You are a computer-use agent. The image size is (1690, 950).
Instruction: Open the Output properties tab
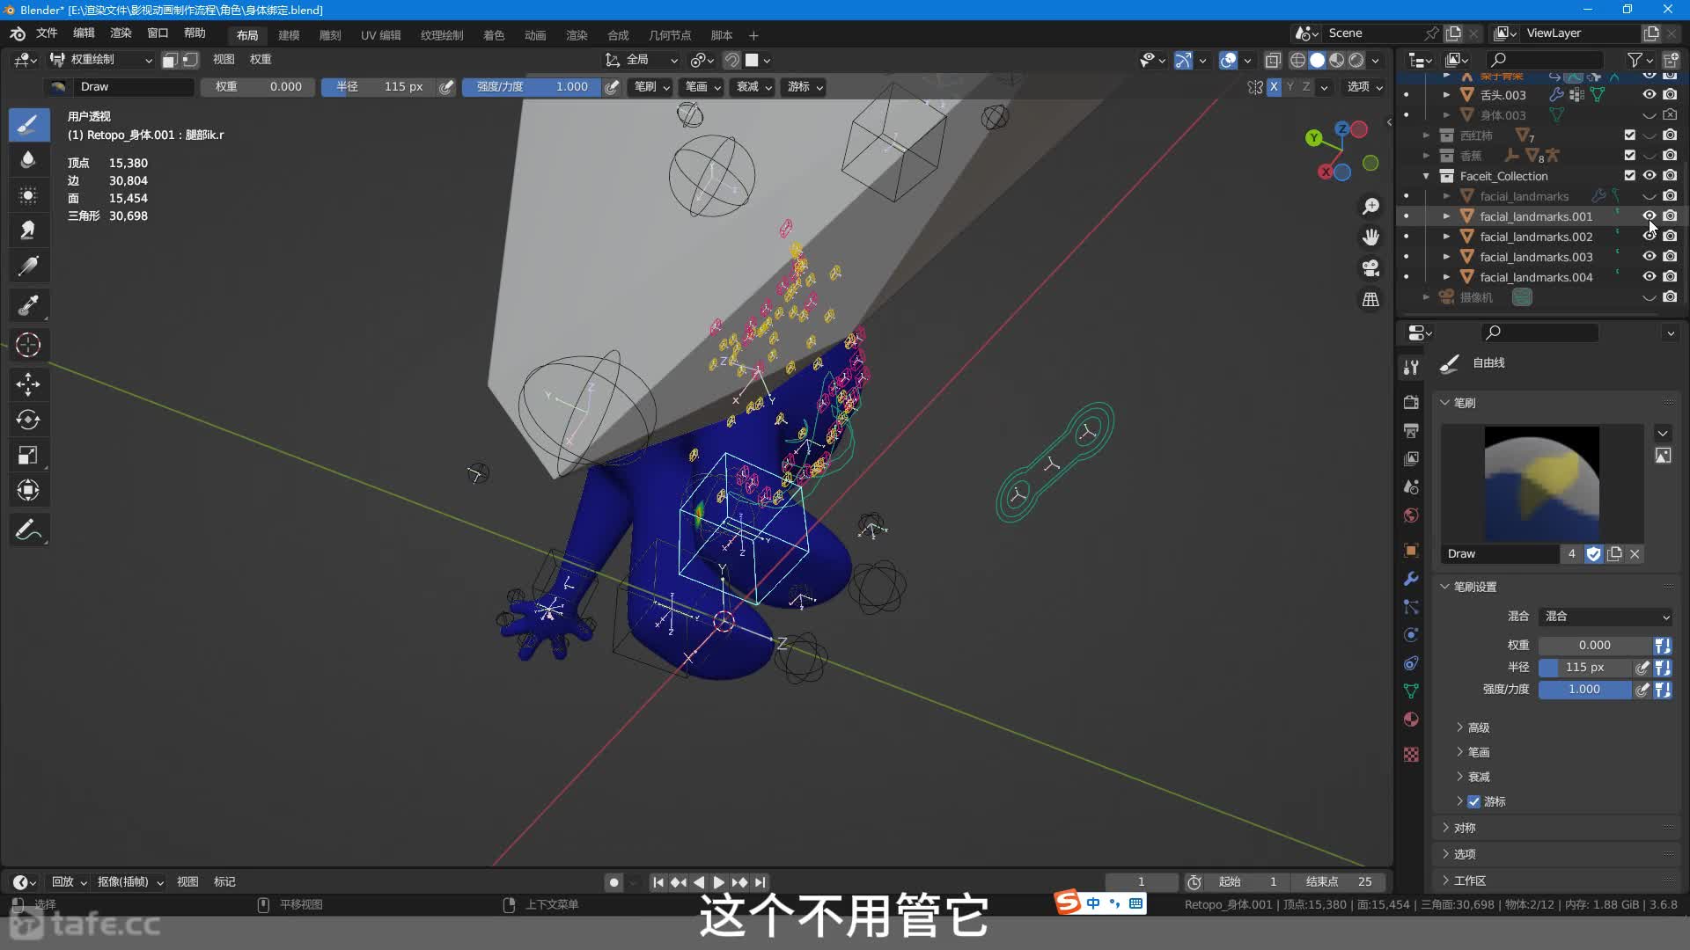coord(1411,430)
